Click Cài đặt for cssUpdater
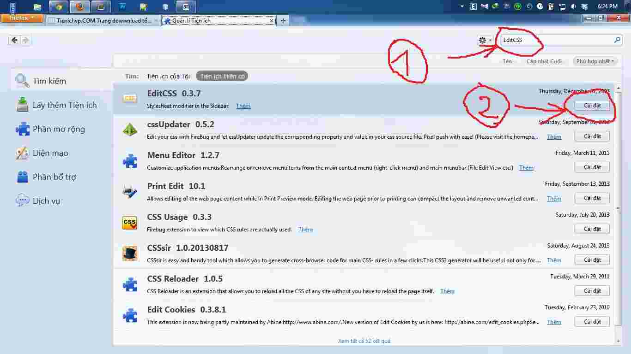Viewport: 631px width, 354px height. click(x=592, y=136)
